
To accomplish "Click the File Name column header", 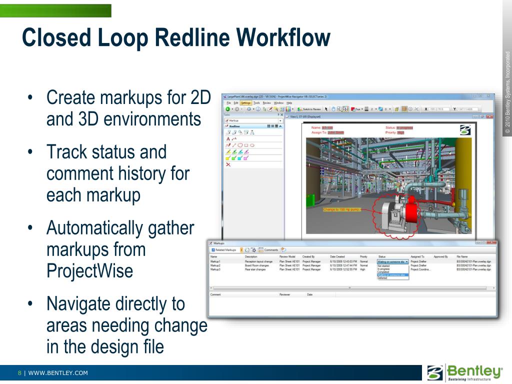I will point(462,256).
